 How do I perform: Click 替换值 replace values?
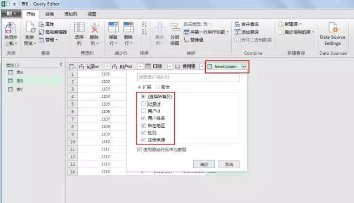[194, 40]
